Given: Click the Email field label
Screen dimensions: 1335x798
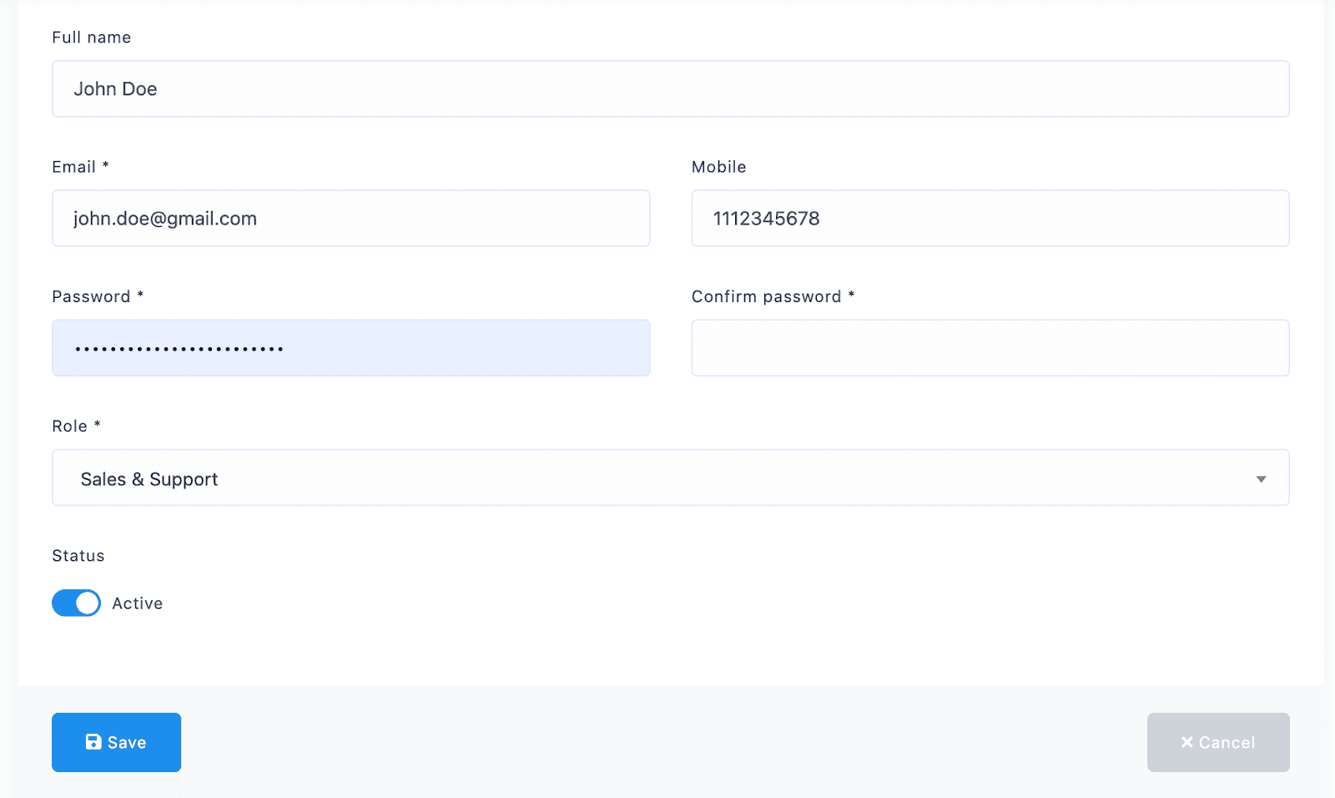Looking at the screenshot, I should (x=74, y=167).
